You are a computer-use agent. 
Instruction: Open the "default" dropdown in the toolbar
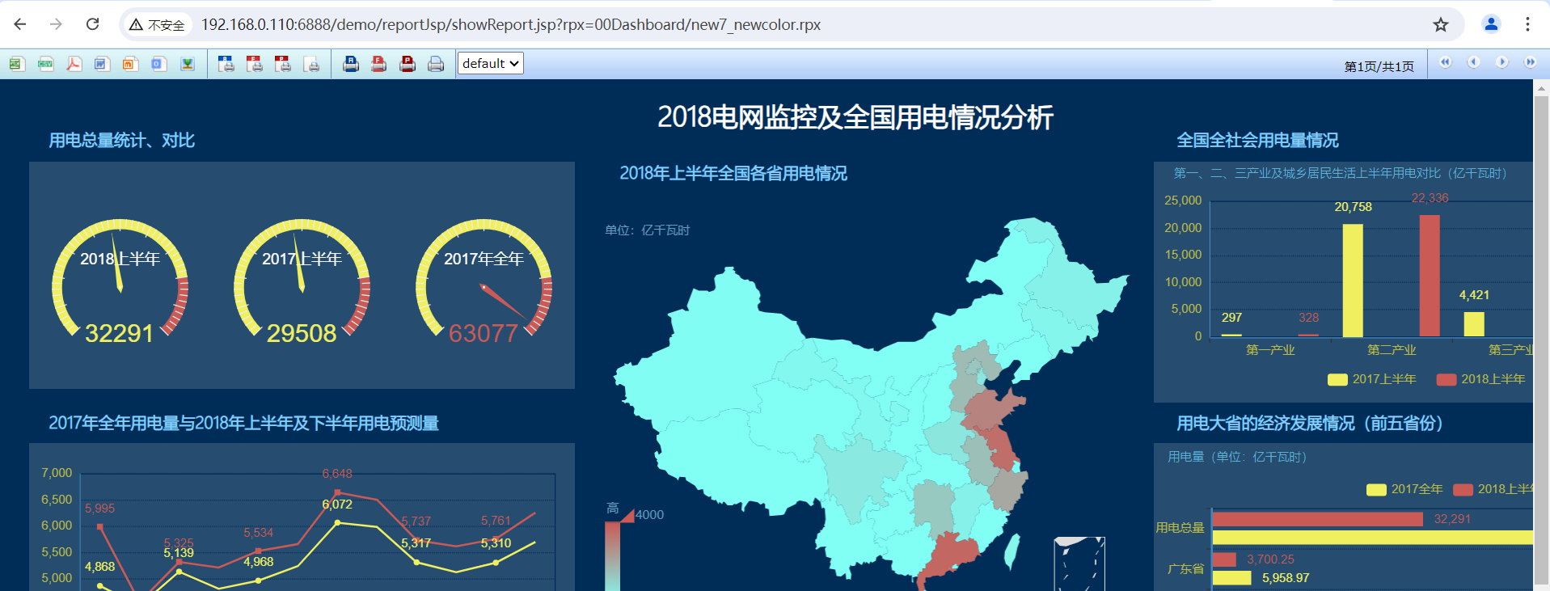[x=491, y=63]
